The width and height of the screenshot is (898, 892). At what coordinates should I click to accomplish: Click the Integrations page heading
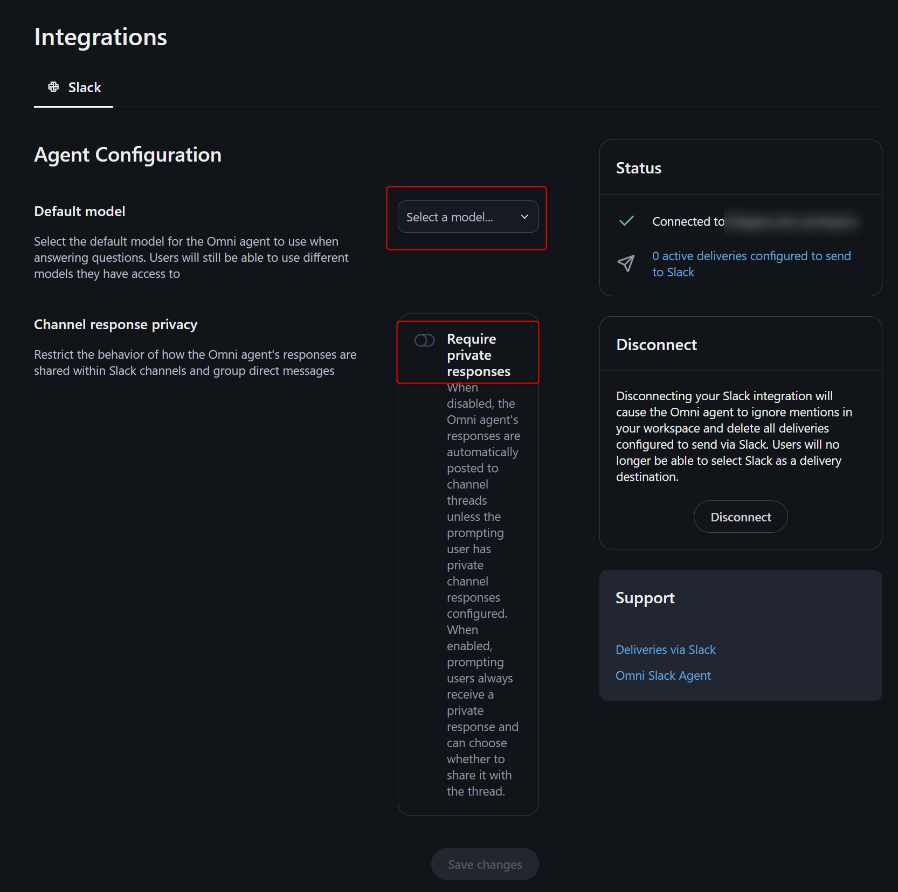(101, 37)
